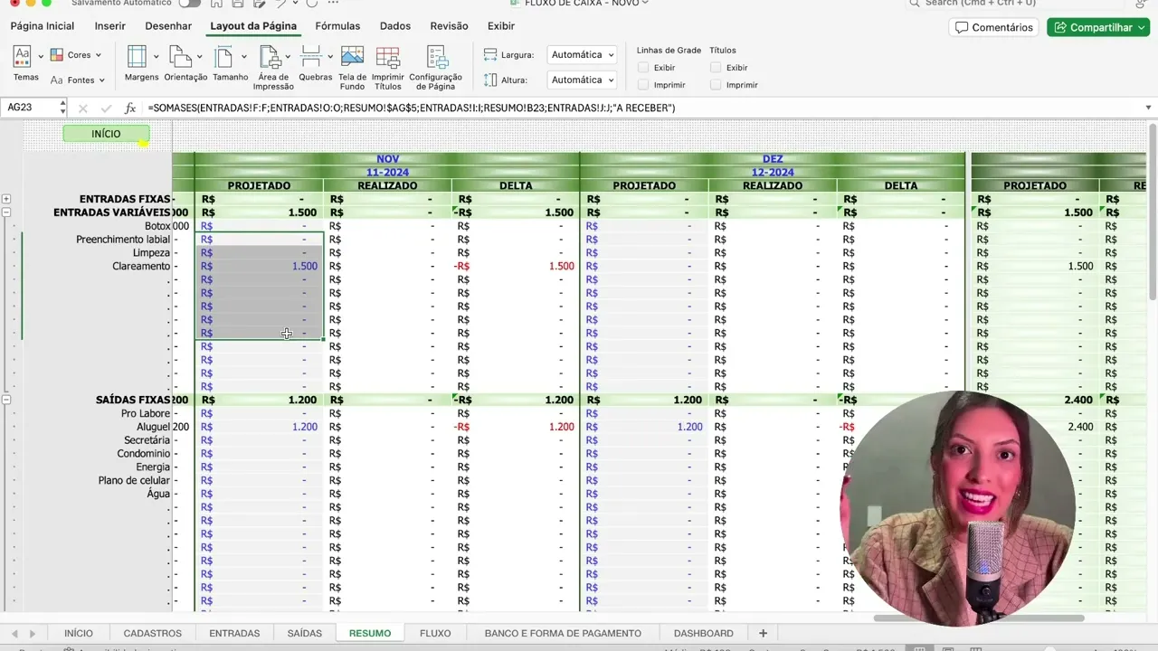The width and height of the screenshot is (1158, 651).
Task: Select the Plano de celular row label
Action: (134, 480)
